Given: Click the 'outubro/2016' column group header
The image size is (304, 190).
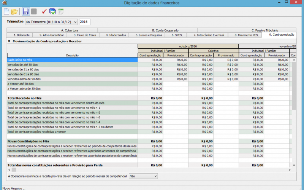Looking at the screenshot, I should (x=188, y=46).
